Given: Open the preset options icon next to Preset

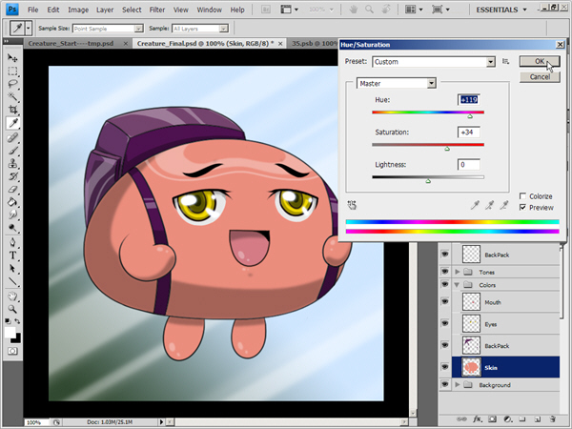Looking at the screenshot, I should [505, 61].
